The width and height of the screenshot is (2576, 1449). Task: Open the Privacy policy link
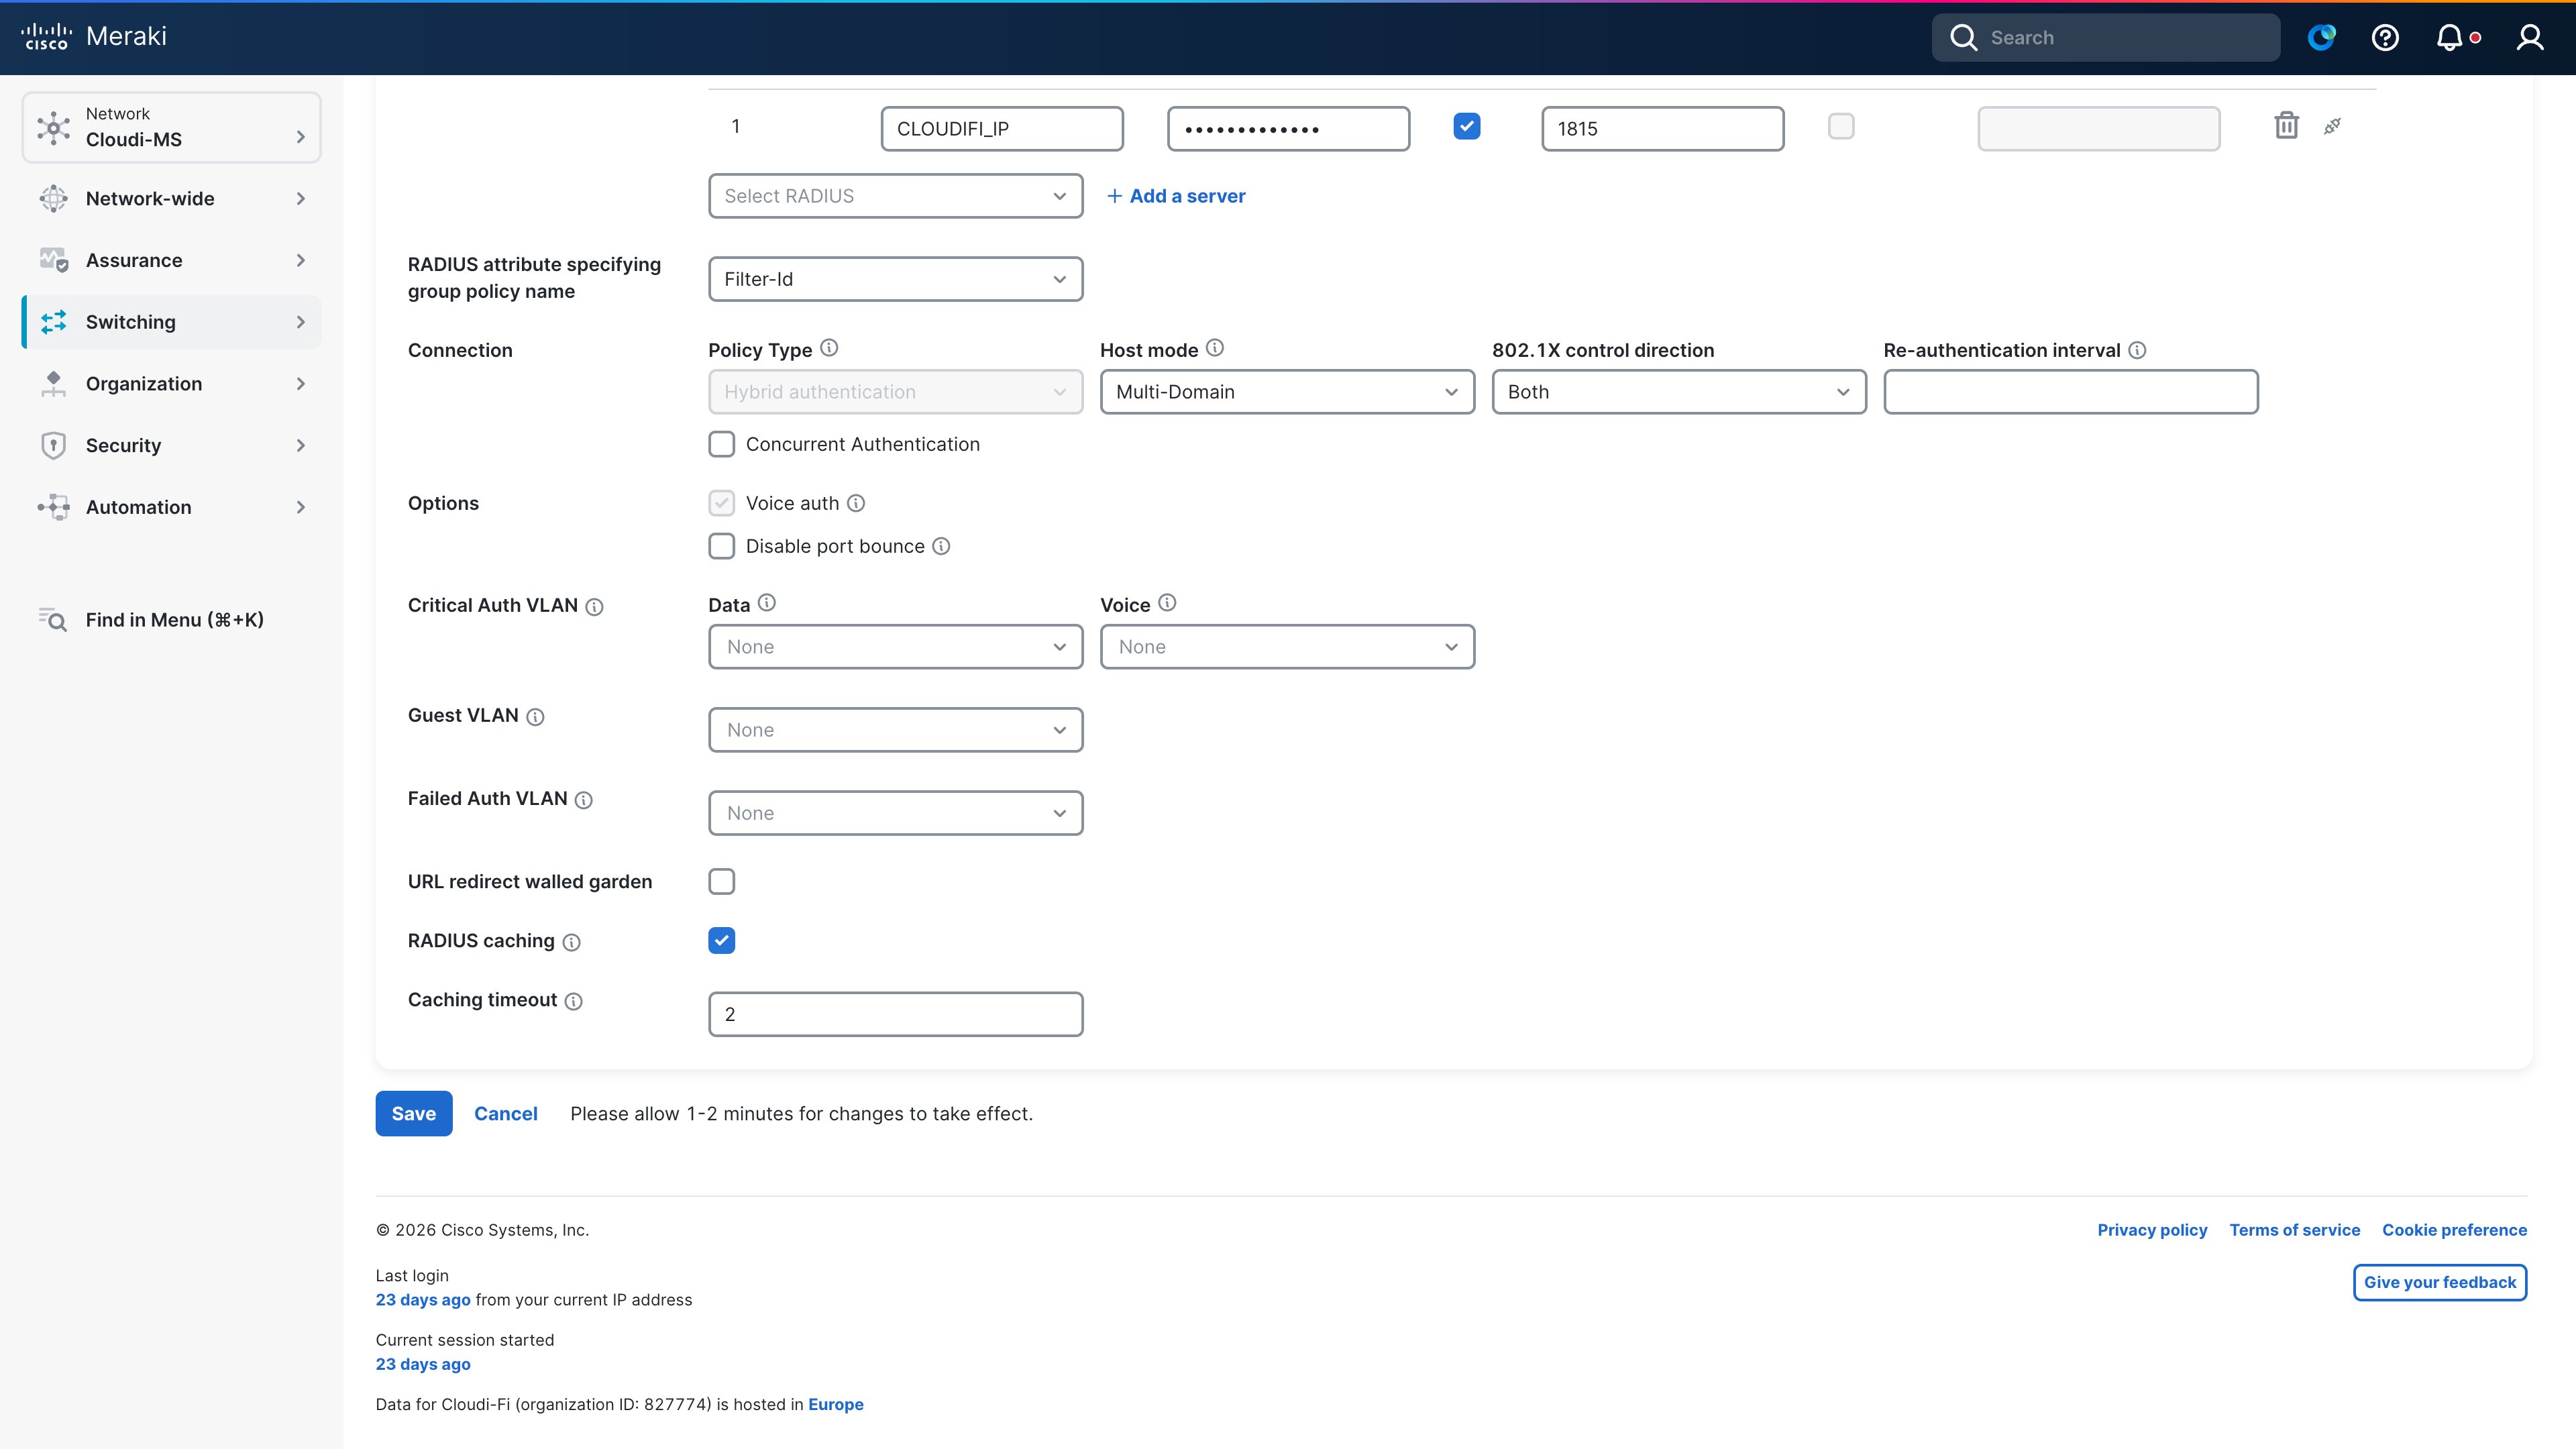(2152, 1230)
